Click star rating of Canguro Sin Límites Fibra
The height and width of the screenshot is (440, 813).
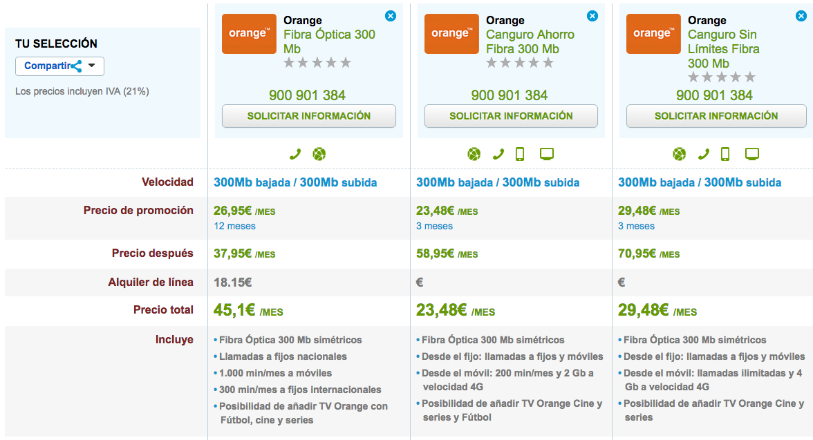(722, 78)
